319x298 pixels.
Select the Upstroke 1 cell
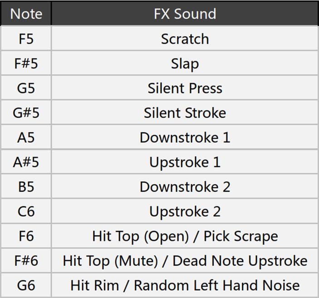[185, 162]
